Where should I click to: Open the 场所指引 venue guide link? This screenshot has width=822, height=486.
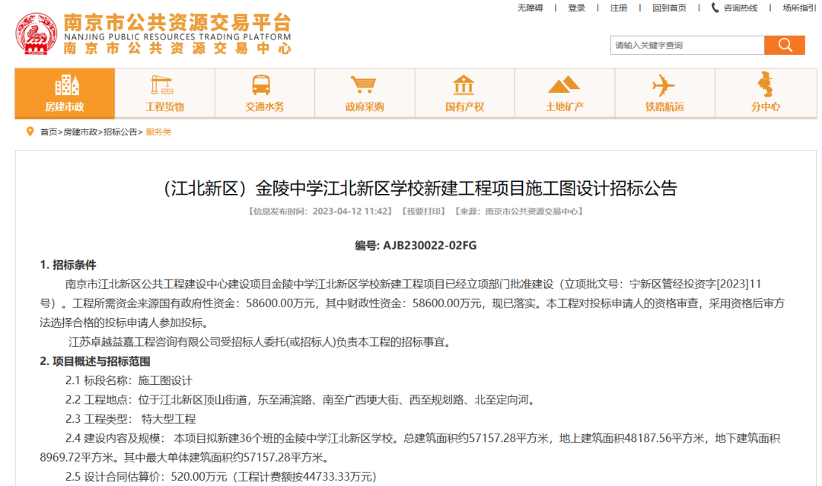coord(798,8)
